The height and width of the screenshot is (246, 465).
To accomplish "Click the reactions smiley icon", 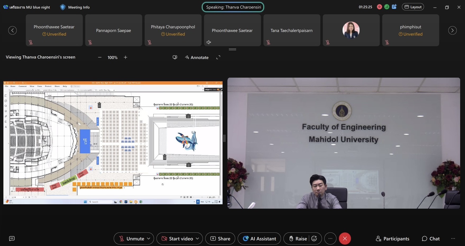I will tap(314, 239).
